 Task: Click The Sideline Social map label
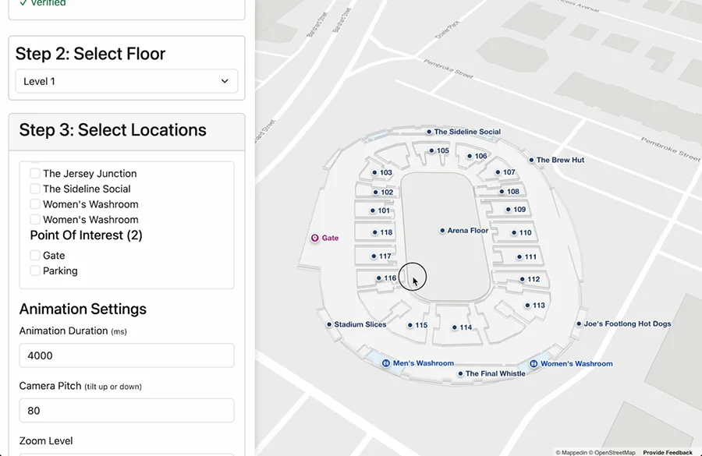point(466,132)
